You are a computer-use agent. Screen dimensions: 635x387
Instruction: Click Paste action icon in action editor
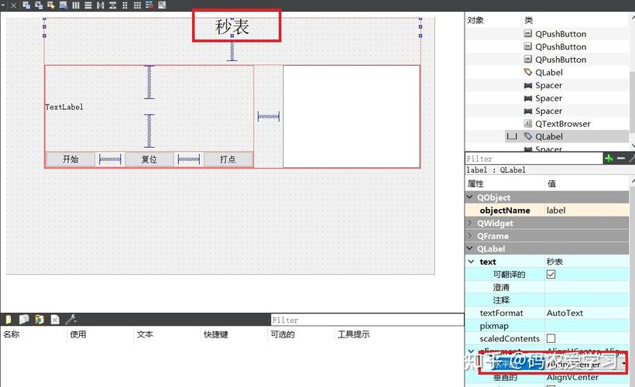point(39,320)
